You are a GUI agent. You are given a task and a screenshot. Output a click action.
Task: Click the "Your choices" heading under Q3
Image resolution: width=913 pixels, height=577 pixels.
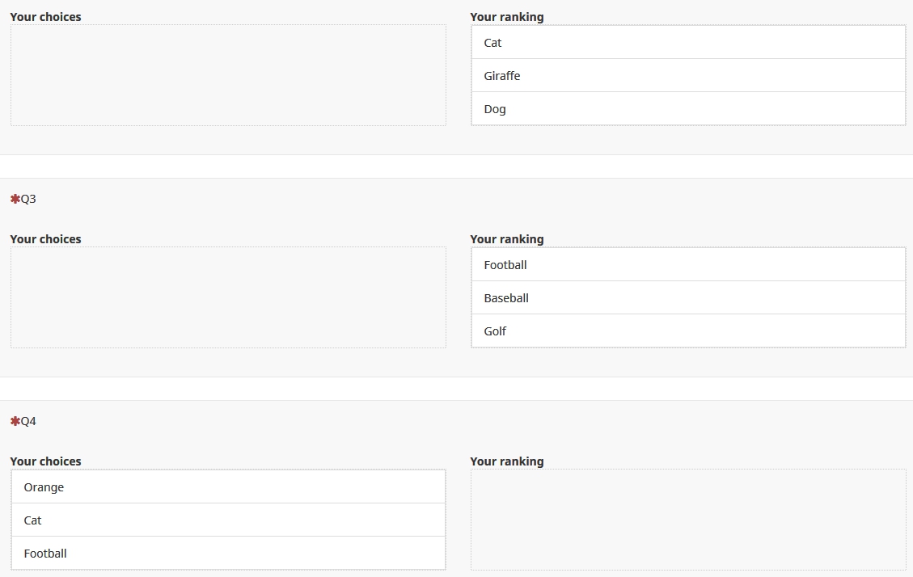[x=45, y=239]
